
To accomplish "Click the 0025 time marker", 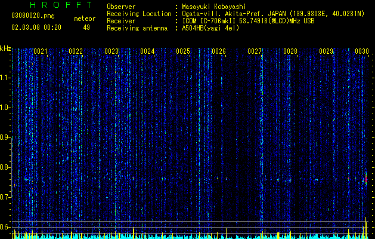I will point(183,51).
